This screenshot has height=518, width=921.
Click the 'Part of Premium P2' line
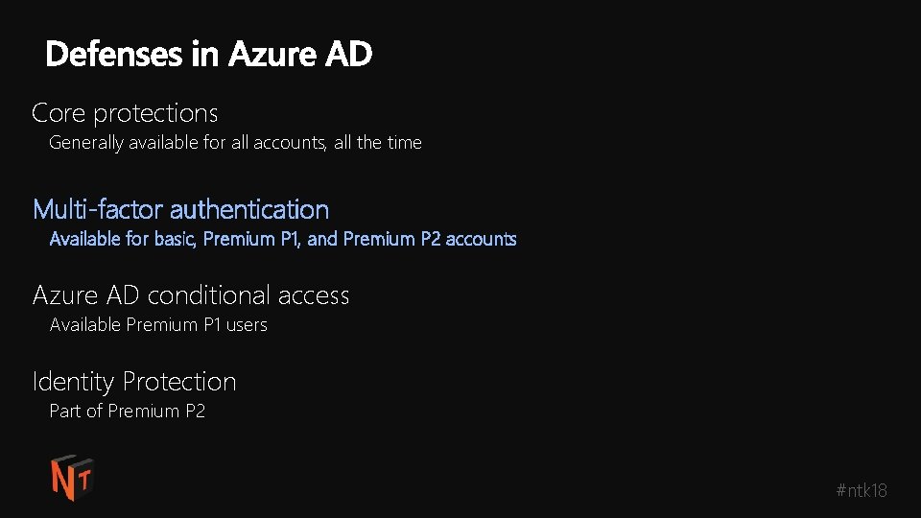coord(128,412)
